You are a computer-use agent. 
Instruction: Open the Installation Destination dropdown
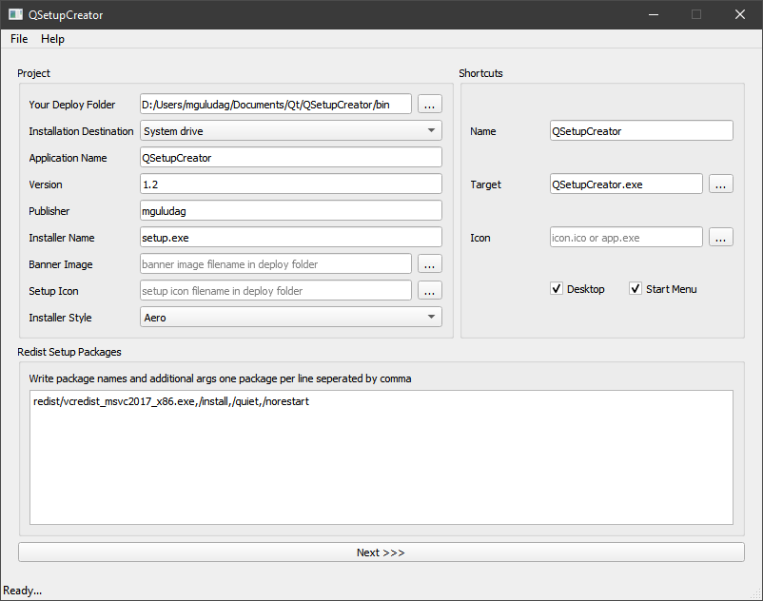291,130
